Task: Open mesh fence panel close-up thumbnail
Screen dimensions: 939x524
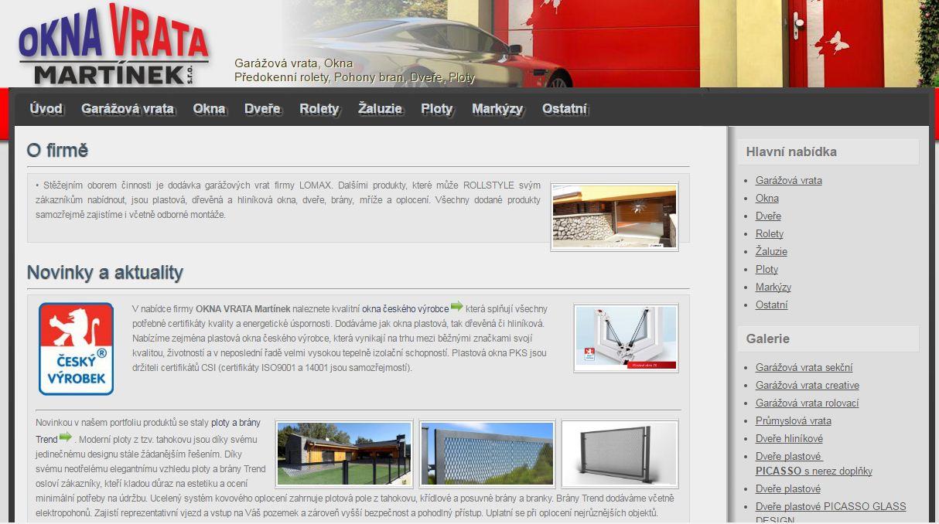Action: pyautogui.click(x=487, y=454)
